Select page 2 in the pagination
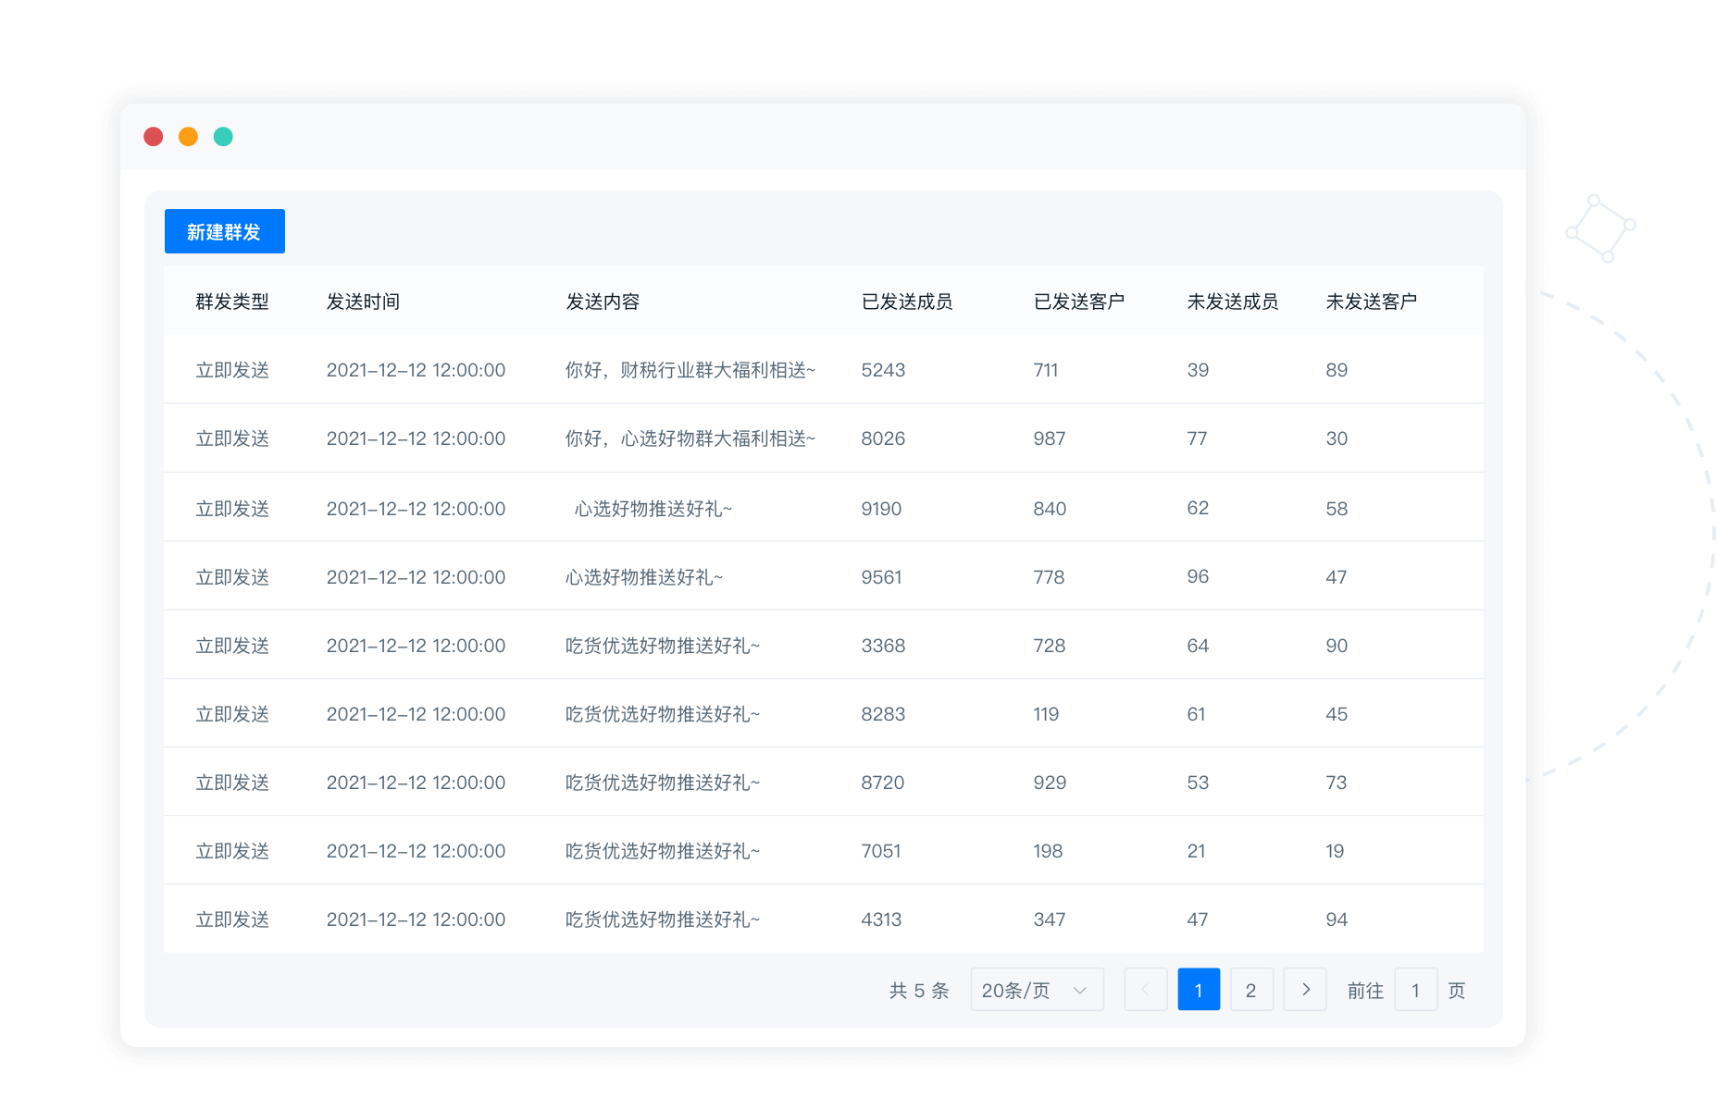The width and height of the screenshot is (1716, 1110). [x=1251, y=990]
